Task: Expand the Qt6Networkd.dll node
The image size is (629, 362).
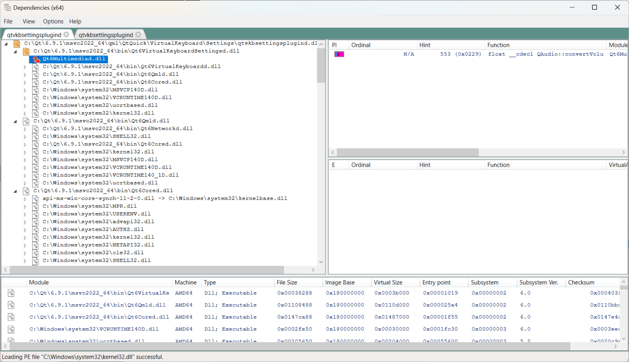Action: [x=25, y=129]
